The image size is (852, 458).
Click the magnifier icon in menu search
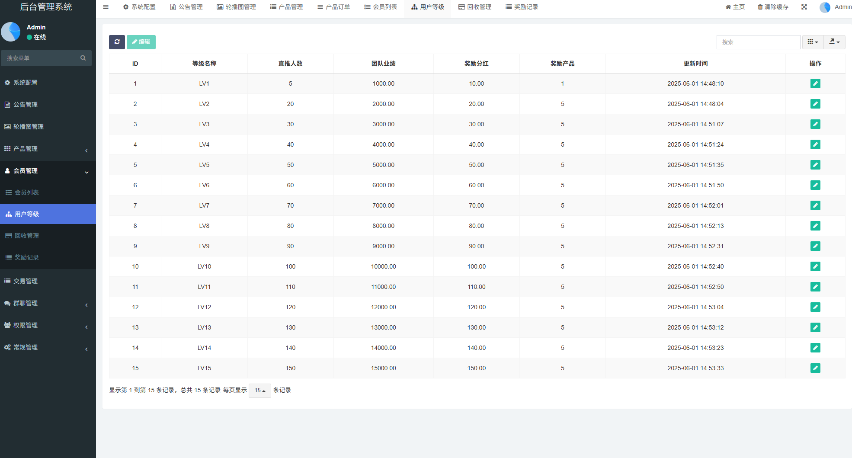tap(83, 58)
